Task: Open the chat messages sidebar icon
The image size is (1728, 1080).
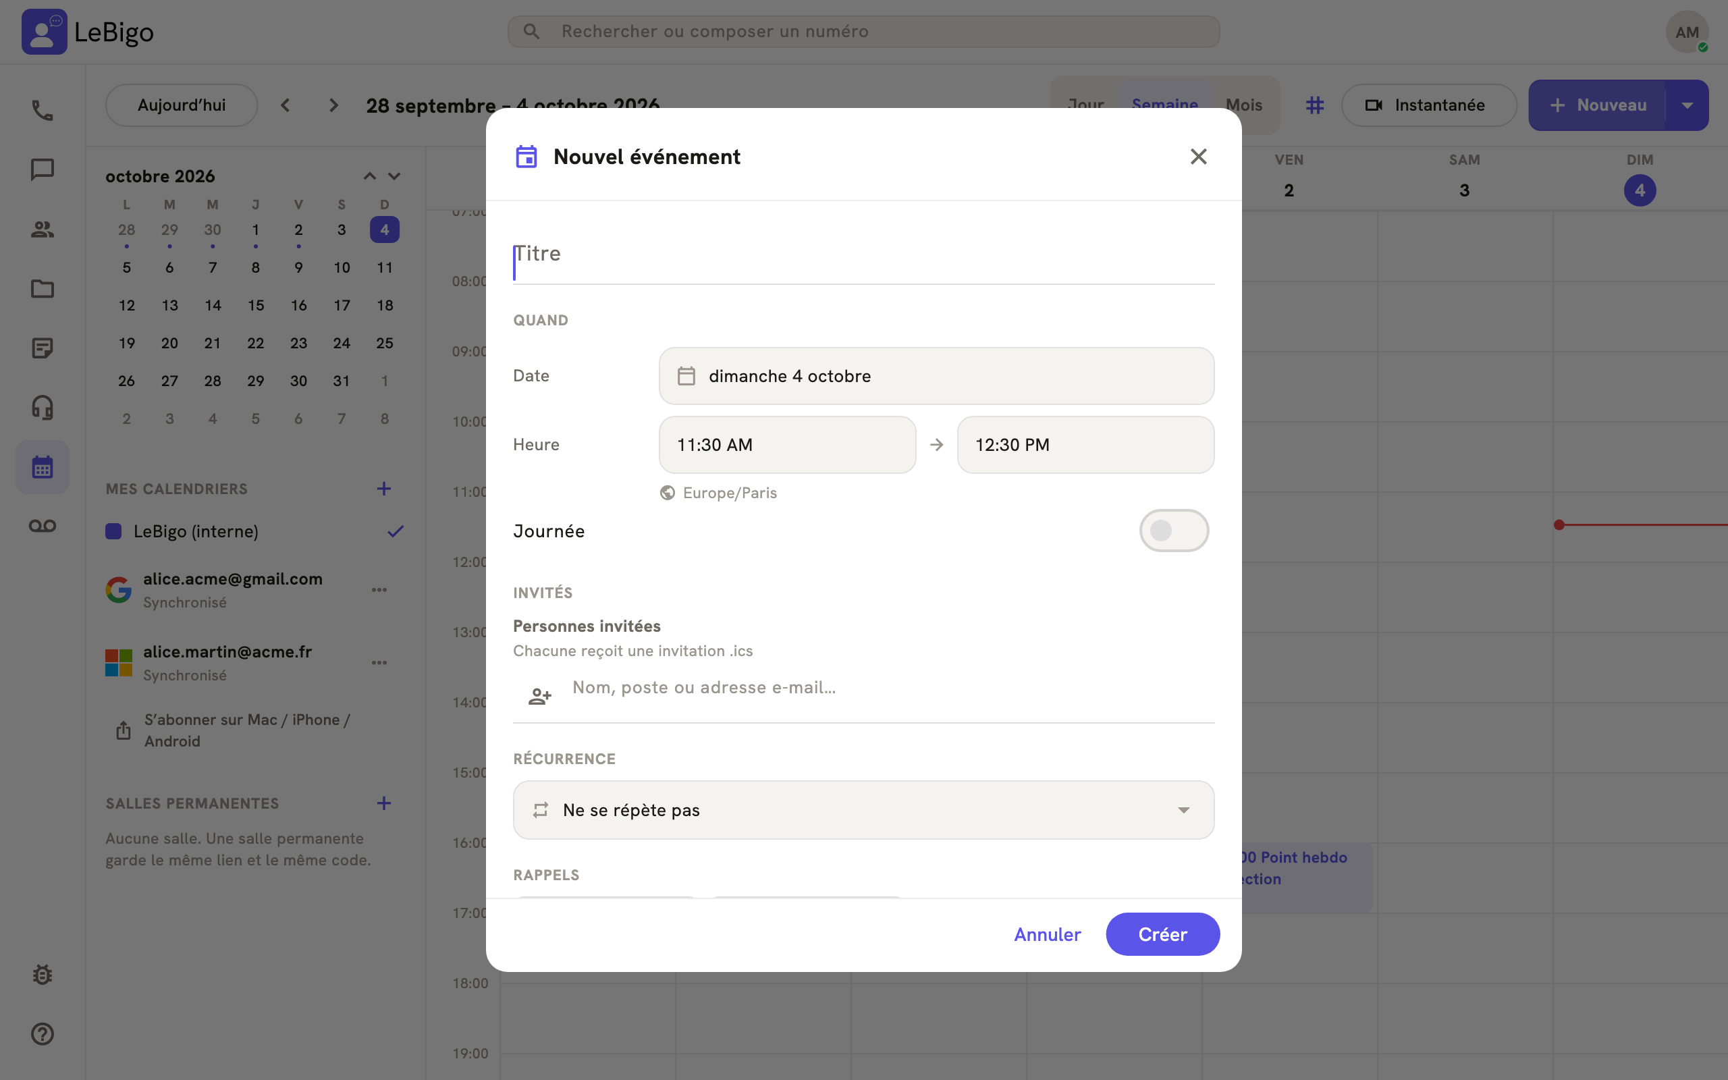Action: [42, 170]
